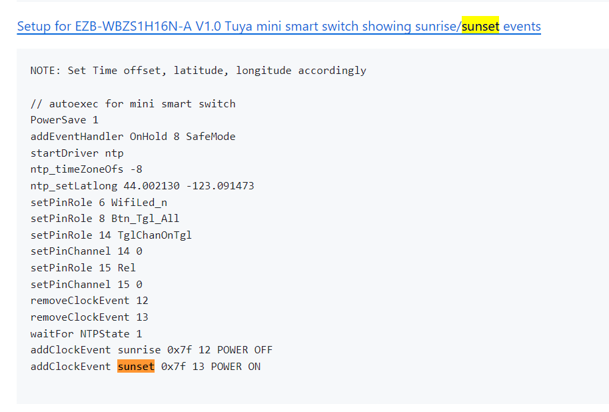Select the 'waitFor NTPState 1' line

(86, 334)
